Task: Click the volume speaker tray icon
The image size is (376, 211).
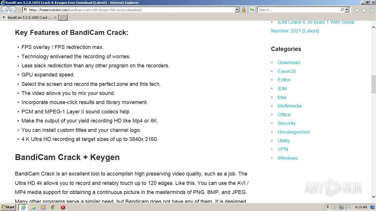Action: (334, 207)
